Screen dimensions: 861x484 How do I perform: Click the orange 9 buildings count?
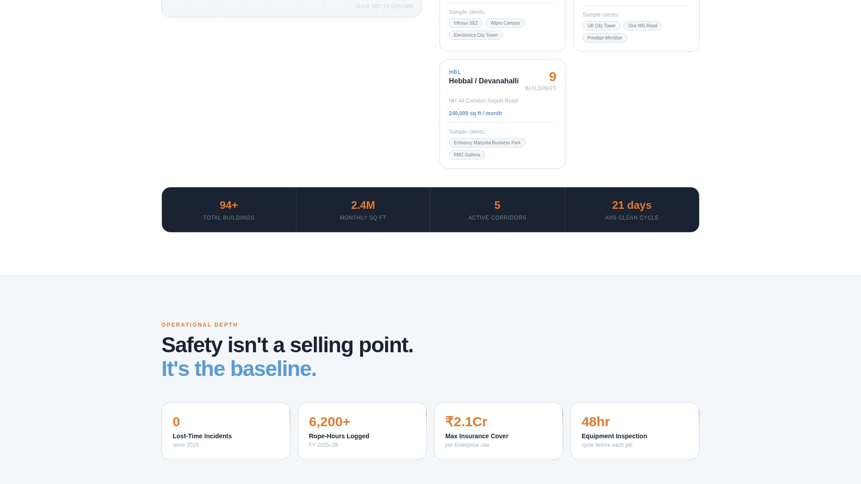(552, 77)
